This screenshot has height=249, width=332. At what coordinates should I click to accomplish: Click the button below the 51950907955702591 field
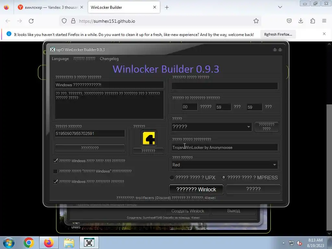pos(90,148)
